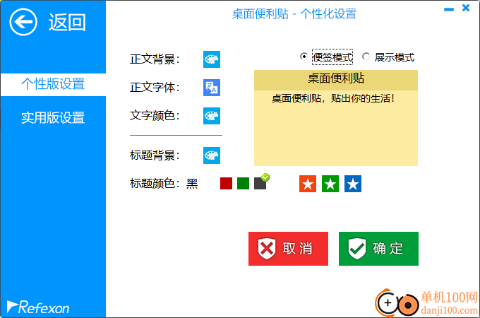Viewport: 480px width, 318px height.
Task: Choose the orange star theme icon
Action: 308,184
